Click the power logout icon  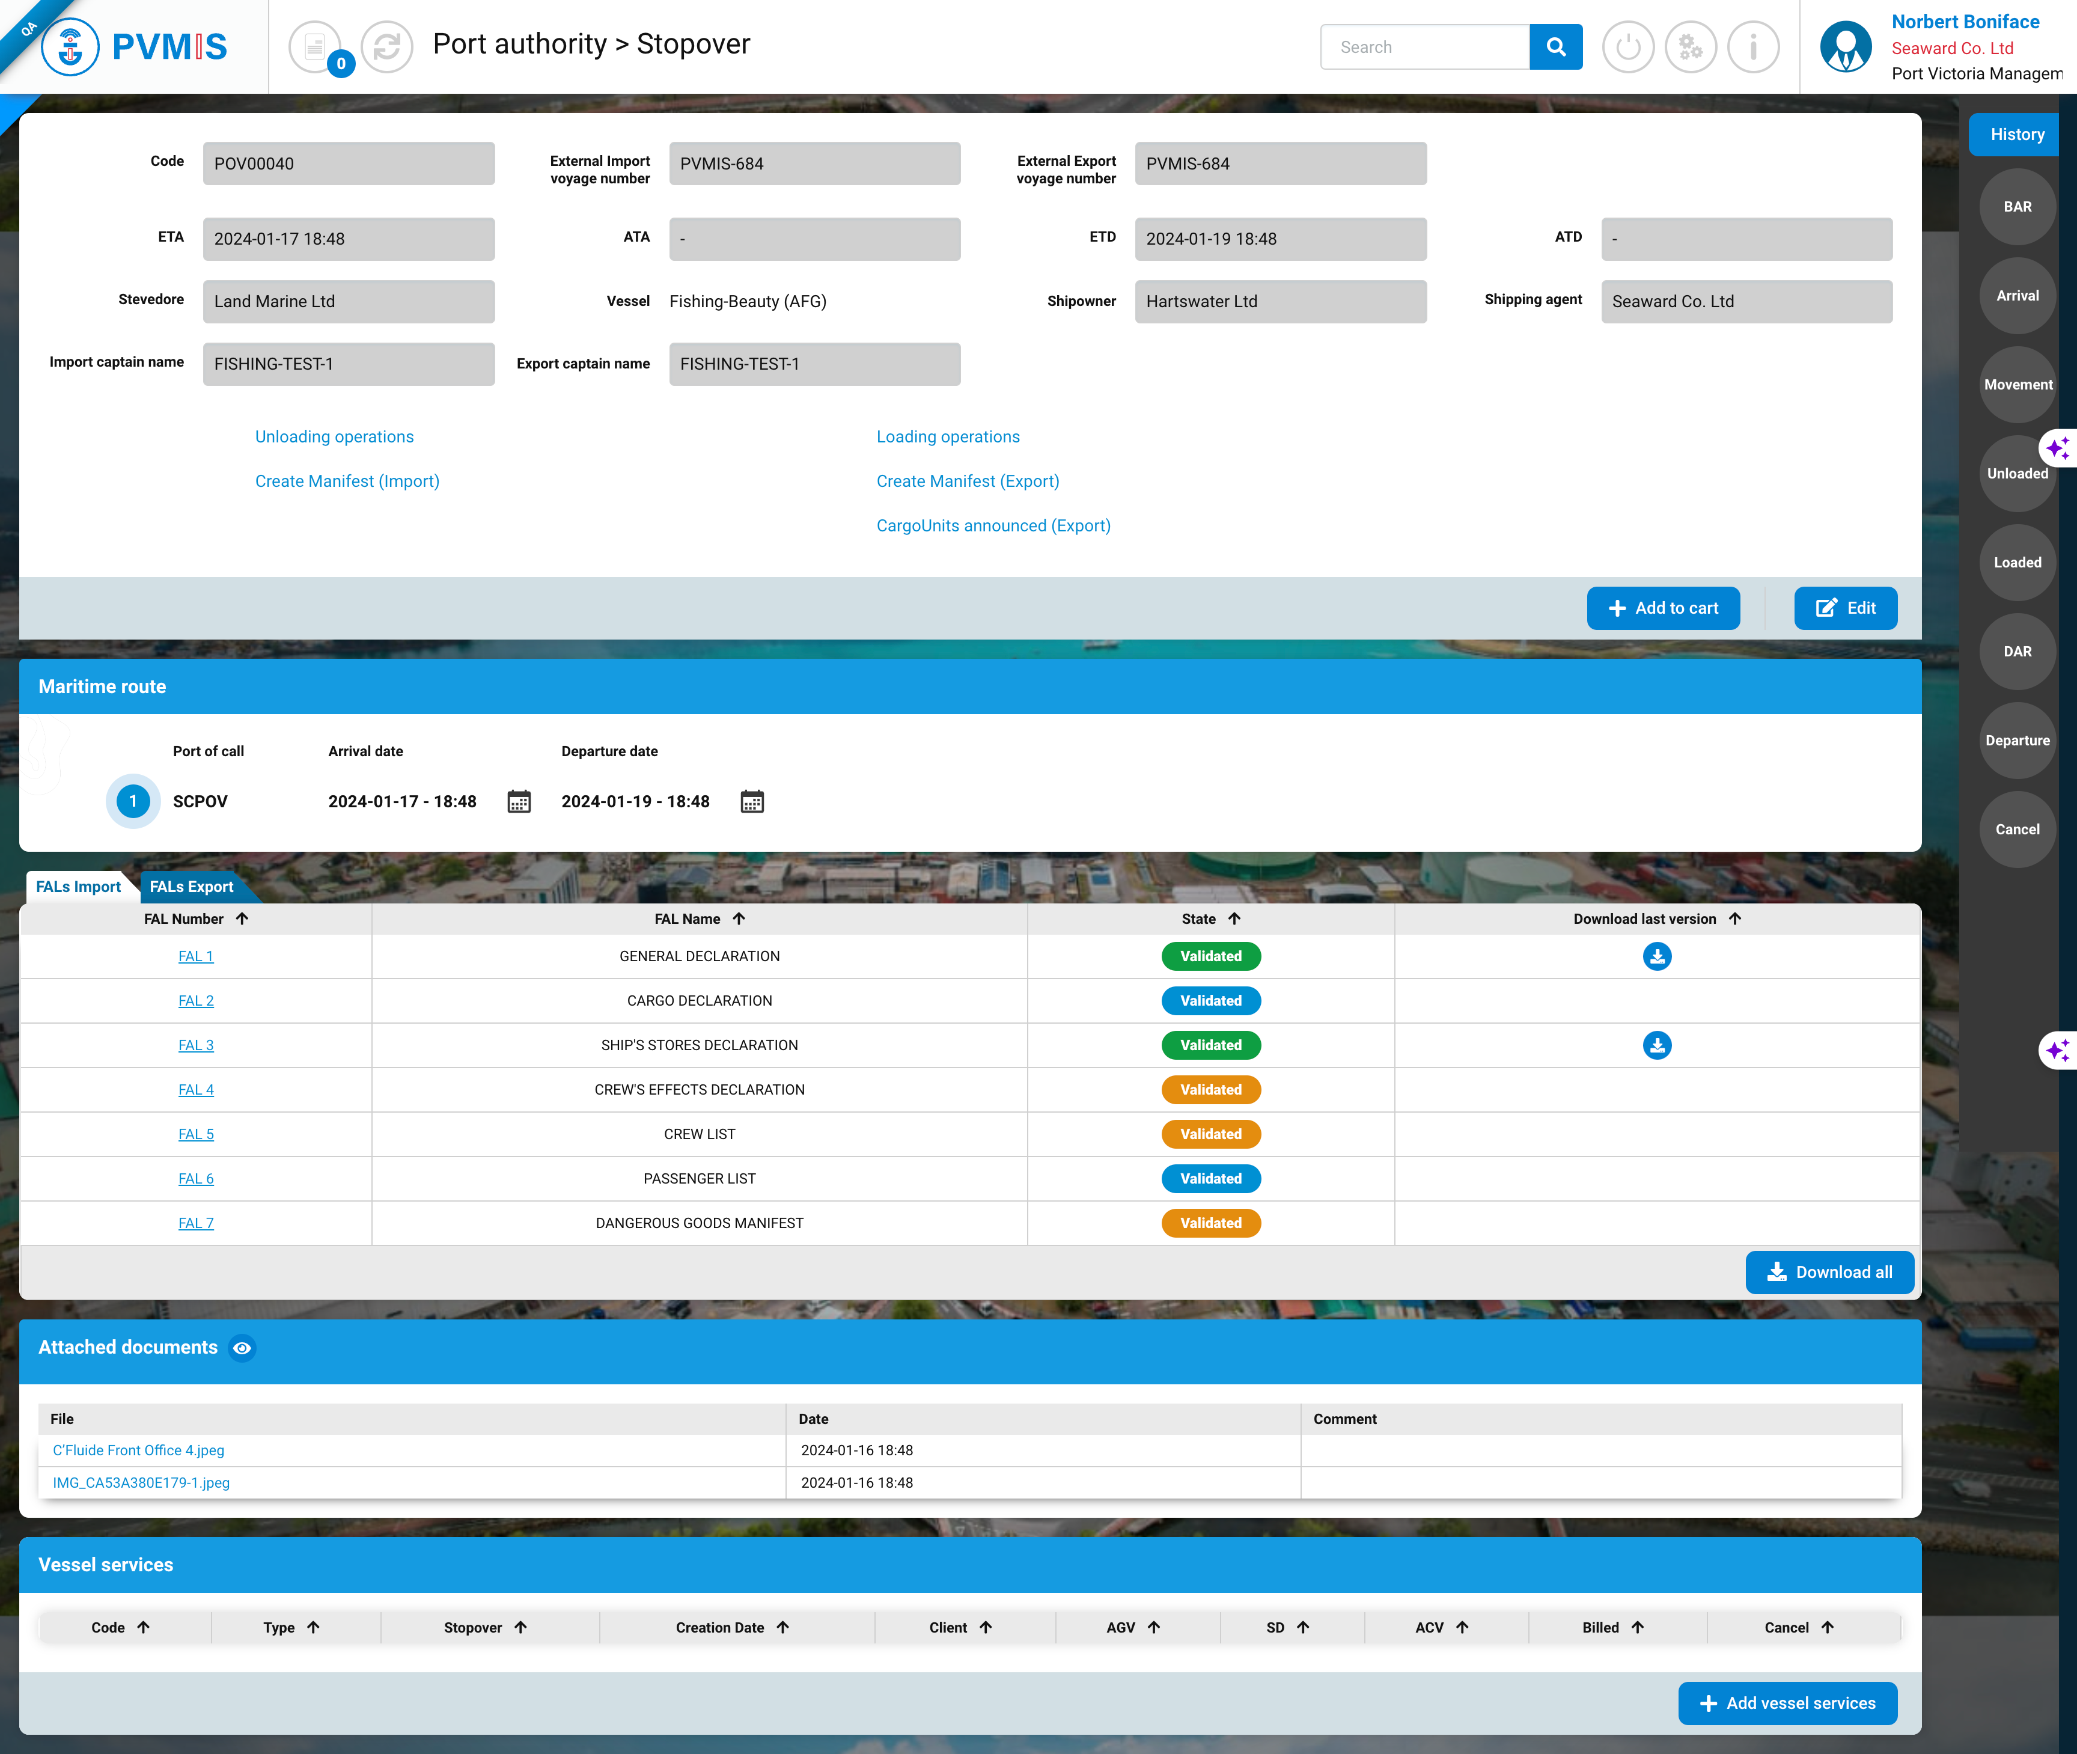[1627, 47]
